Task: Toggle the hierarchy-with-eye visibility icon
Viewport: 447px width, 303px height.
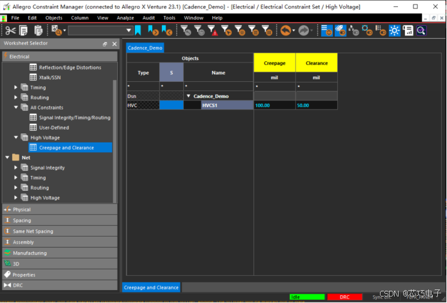Action: (353, 30)
